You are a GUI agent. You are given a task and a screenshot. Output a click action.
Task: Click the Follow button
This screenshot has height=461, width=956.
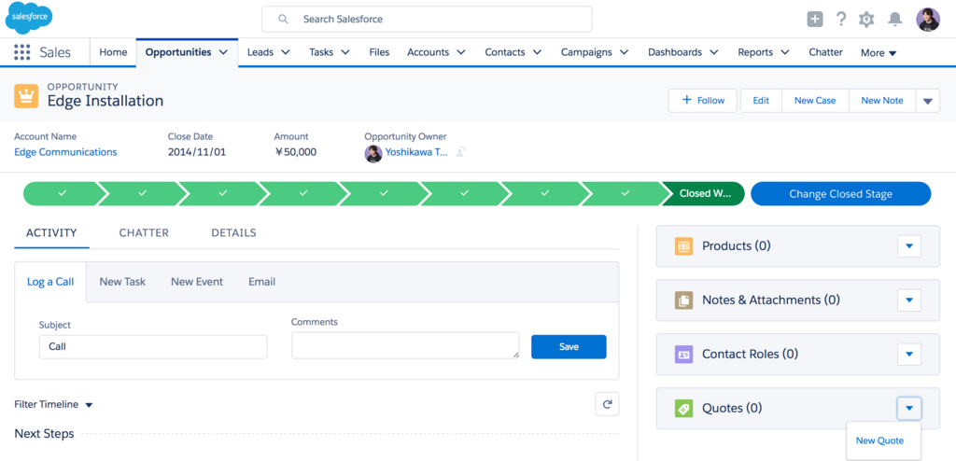tap(703, 101)
